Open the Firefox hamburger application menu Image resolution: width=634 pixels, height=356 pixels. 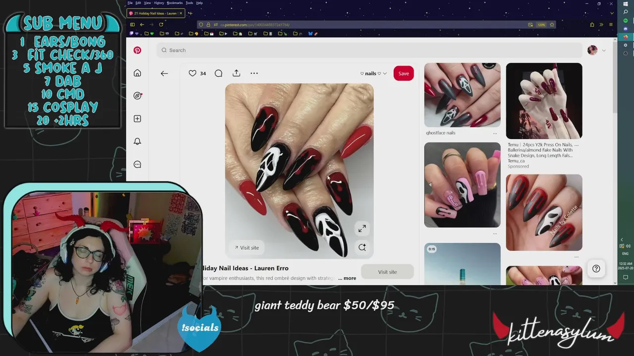tap(611, 25)
